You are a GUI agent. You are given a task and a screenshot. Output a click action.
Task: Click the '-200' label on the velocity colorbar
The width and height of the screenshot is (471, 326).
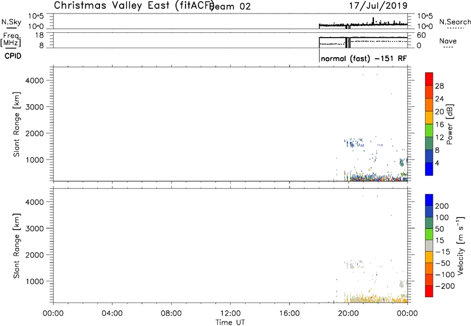pyautogui.click(x=445, y=286)
